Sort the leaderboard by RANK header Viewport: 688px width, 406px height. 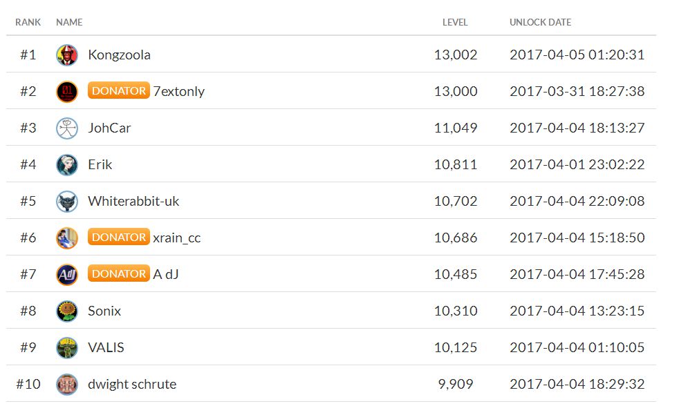[28, 21]
